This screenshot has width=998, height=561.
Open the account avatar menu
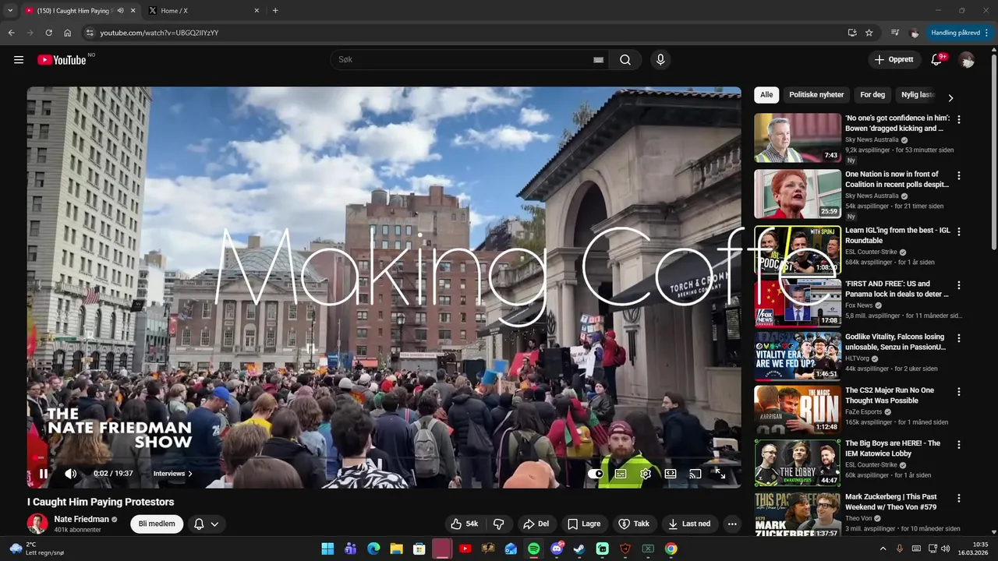pos(967,60)
